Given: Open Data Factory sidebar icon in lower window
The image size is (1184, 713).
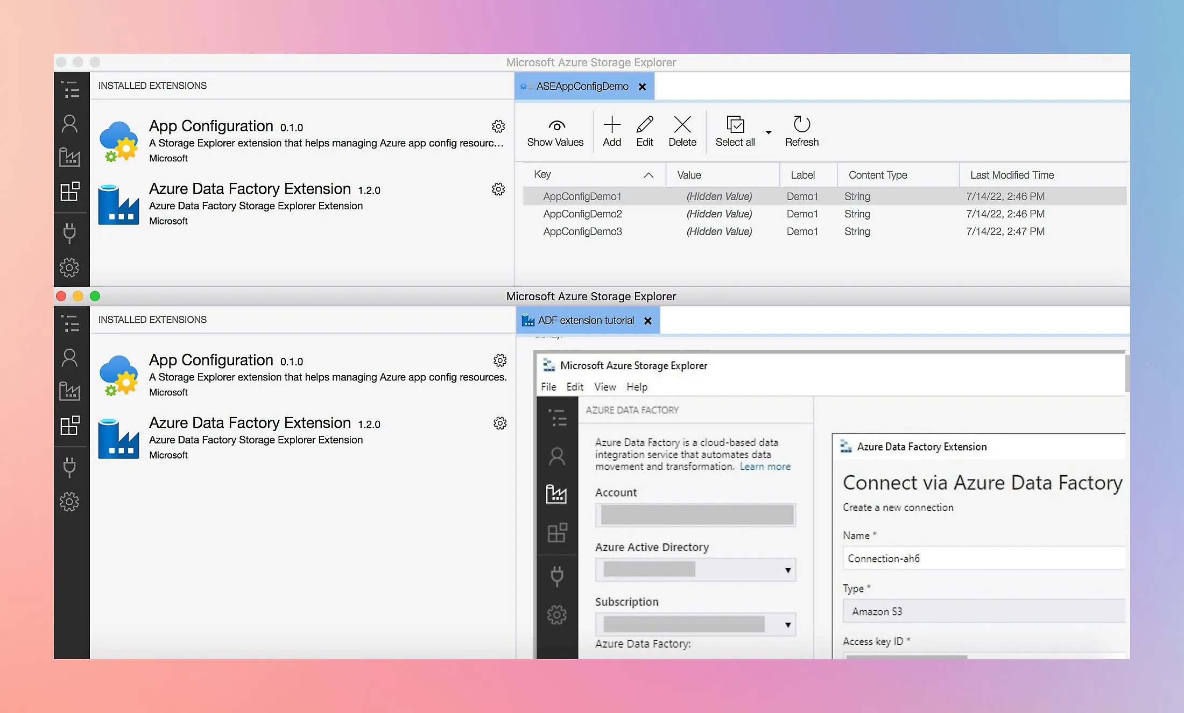Looking at the screenshot, I should point(69,391).
